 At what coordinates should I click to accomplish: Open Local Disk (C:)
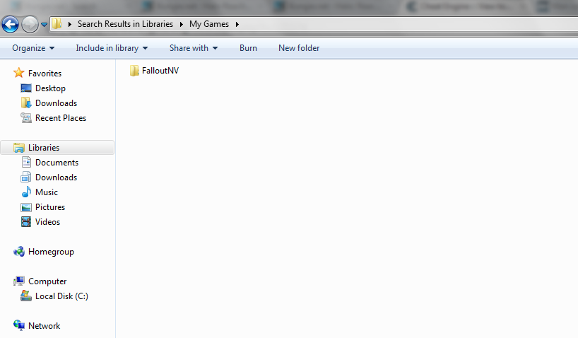click(61, 296)
